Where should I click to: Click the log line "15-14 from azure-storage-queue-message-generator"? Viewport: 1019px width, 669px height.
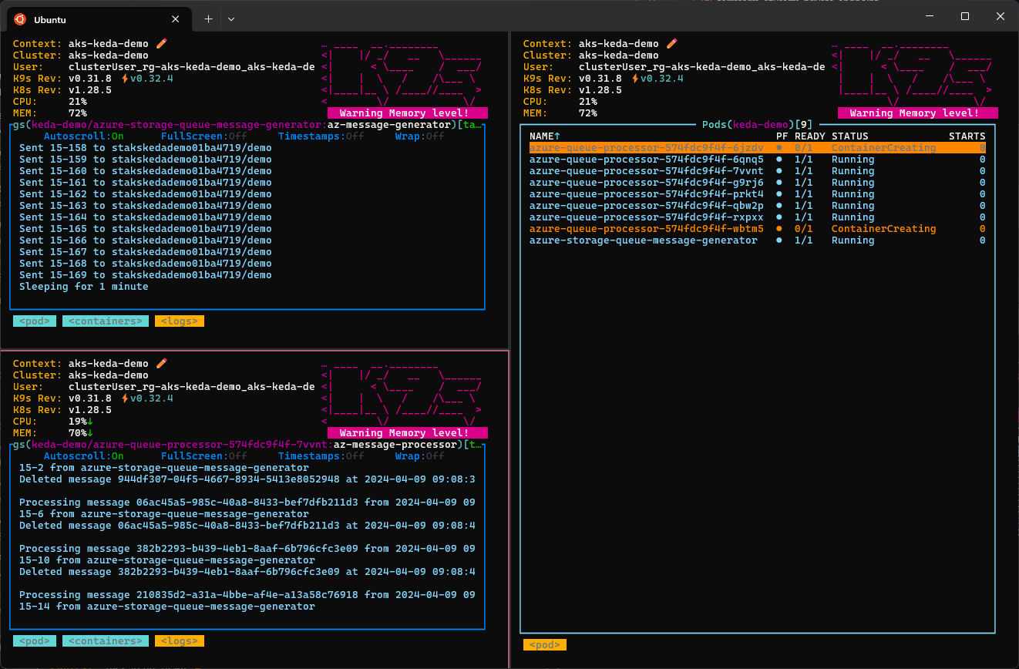coord(167,607)
